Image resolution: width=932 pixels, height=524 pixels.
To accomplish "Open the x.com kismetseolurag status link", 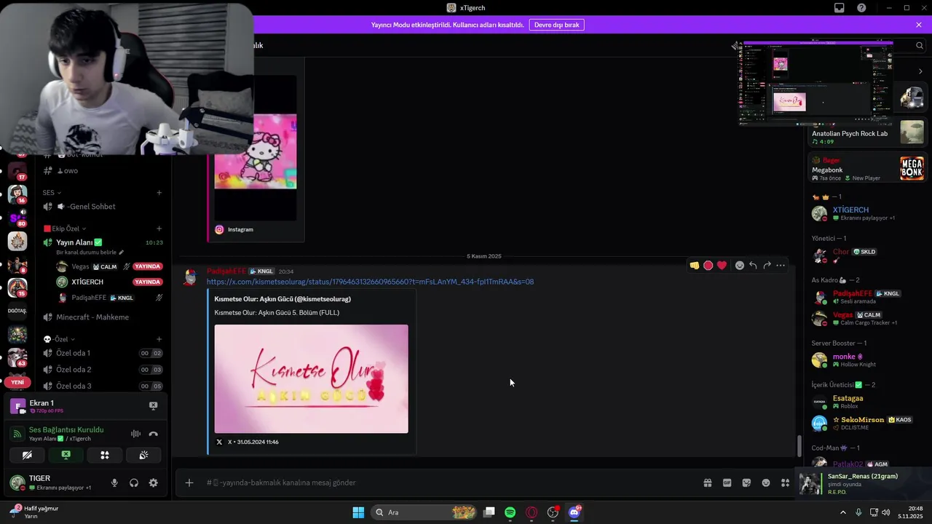I will tap(370, 282).
